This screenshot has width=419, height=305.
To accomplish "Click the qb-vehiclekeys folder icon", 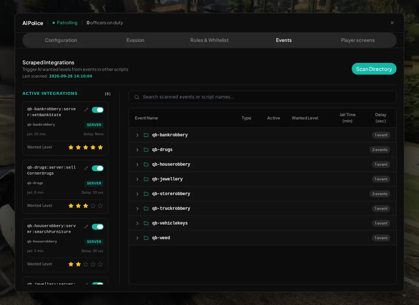I will tap(146, 223).
